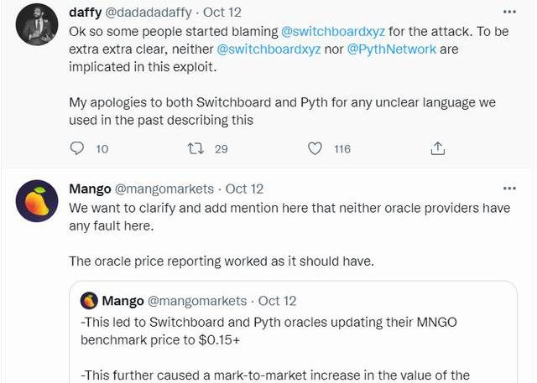Open daffy's tweet Oct 12 timestamp
The width and height of the screenshot is (537, 383).
[222, 13]
